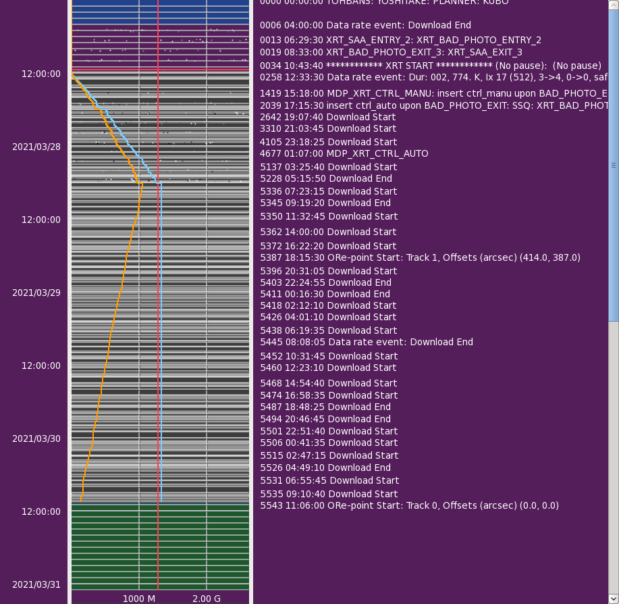Select the MDP_XRT_CTRL_AUTO event entry
The height and width of the screenshot is (604, 619).
pos(344,153)
